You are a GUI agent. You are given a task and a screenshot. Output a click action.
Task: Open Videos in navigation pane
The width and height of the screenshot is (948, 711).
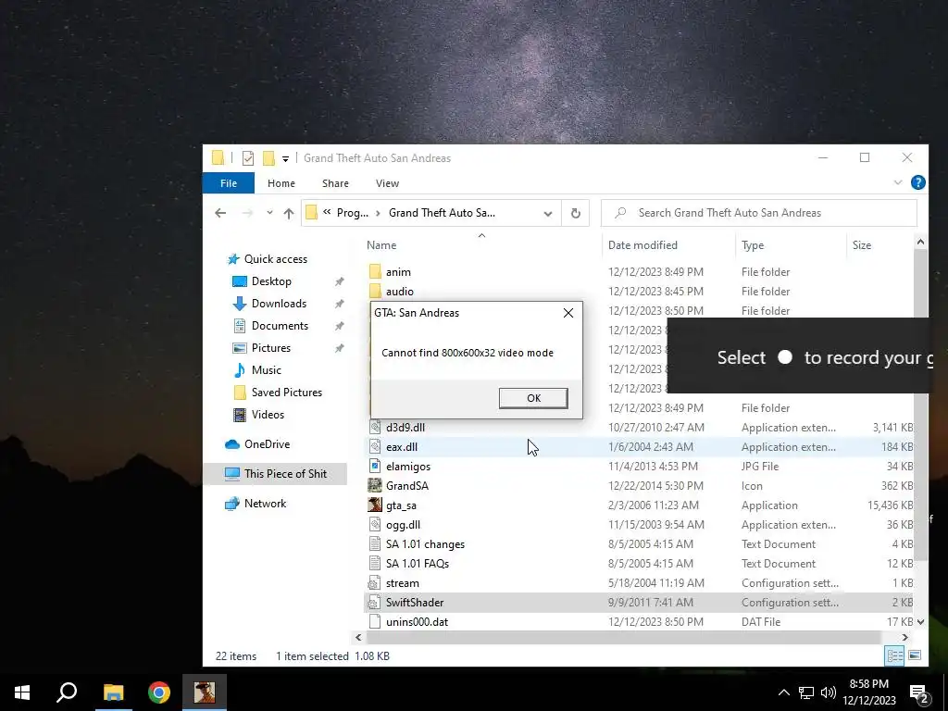pyautogui.click(x=268, y=415)
